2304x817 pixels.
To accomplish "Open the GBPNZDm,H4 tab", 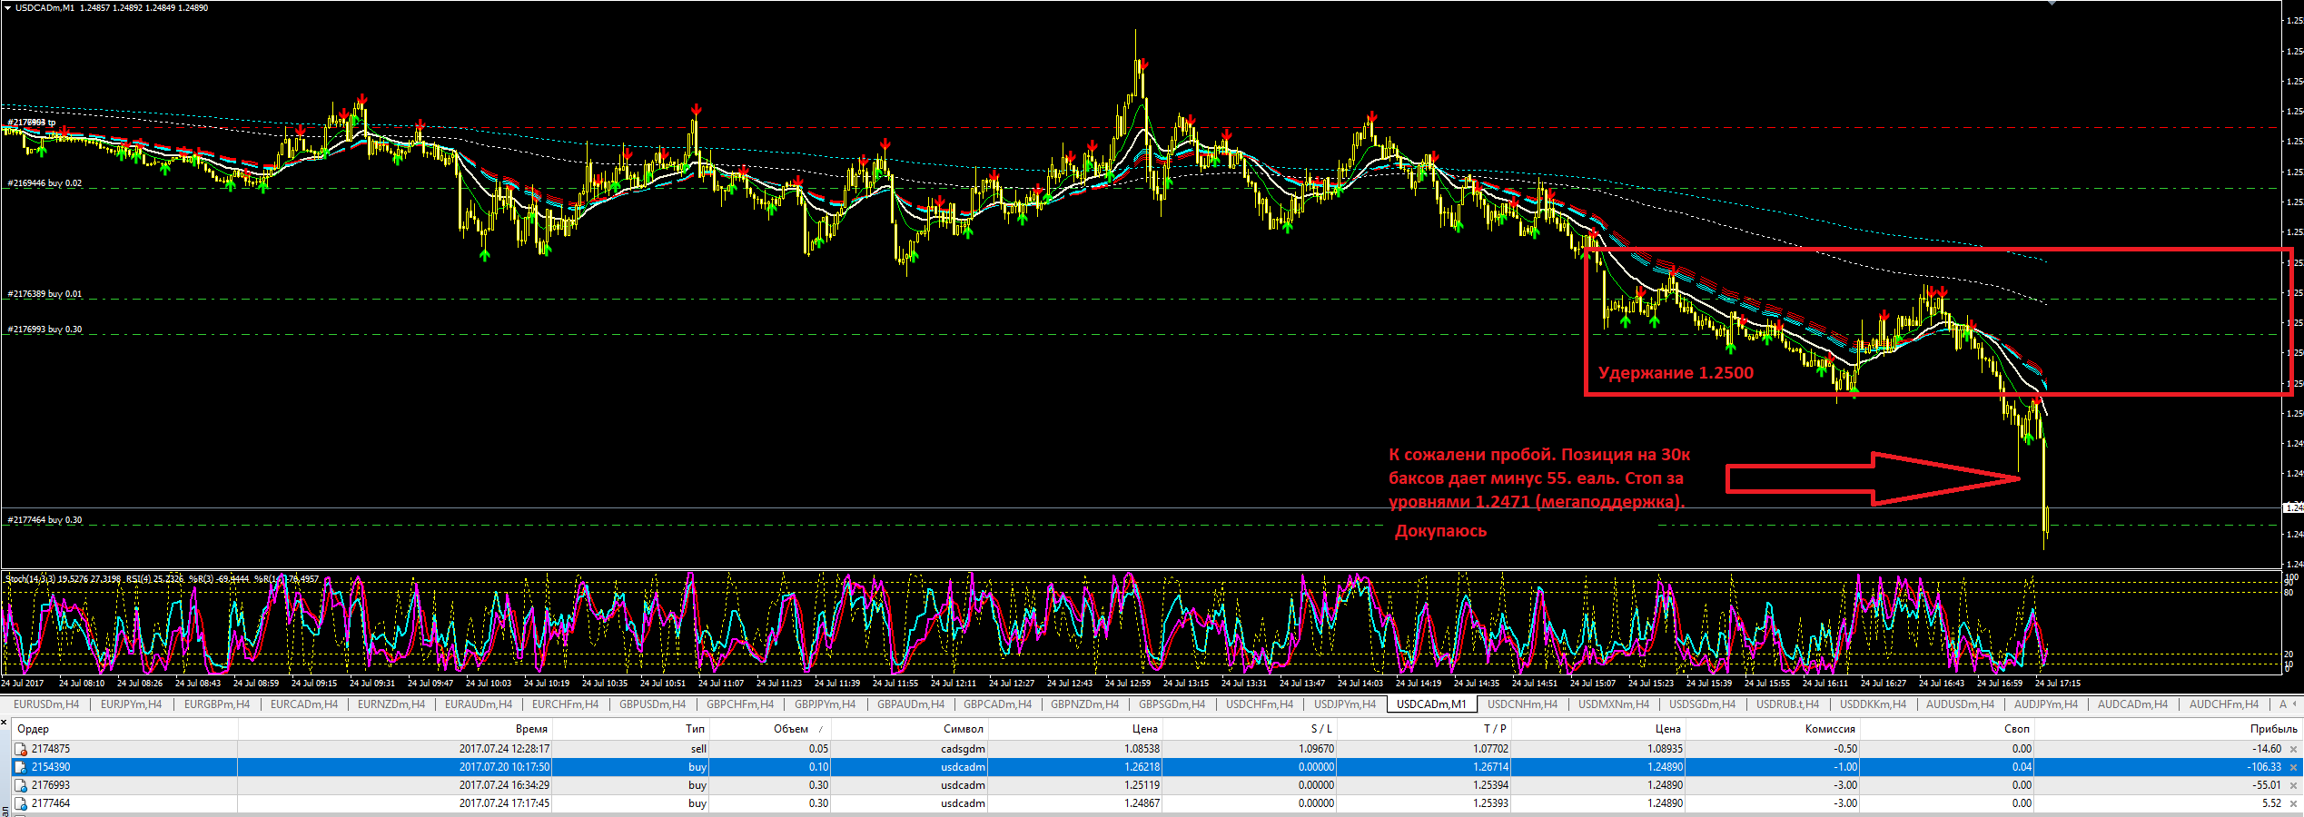I will pyautogui.click(x=1085, y=704).
